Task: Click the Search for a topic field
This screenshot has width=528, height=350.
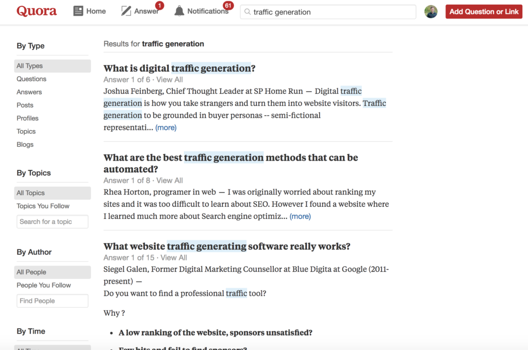Action: [53, 221]
